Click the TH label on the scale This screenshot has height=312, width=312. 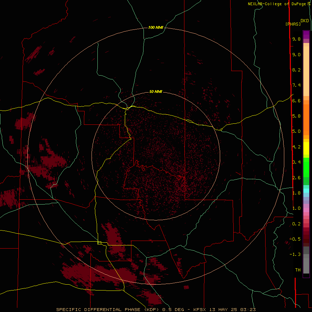tap(298, 270)
